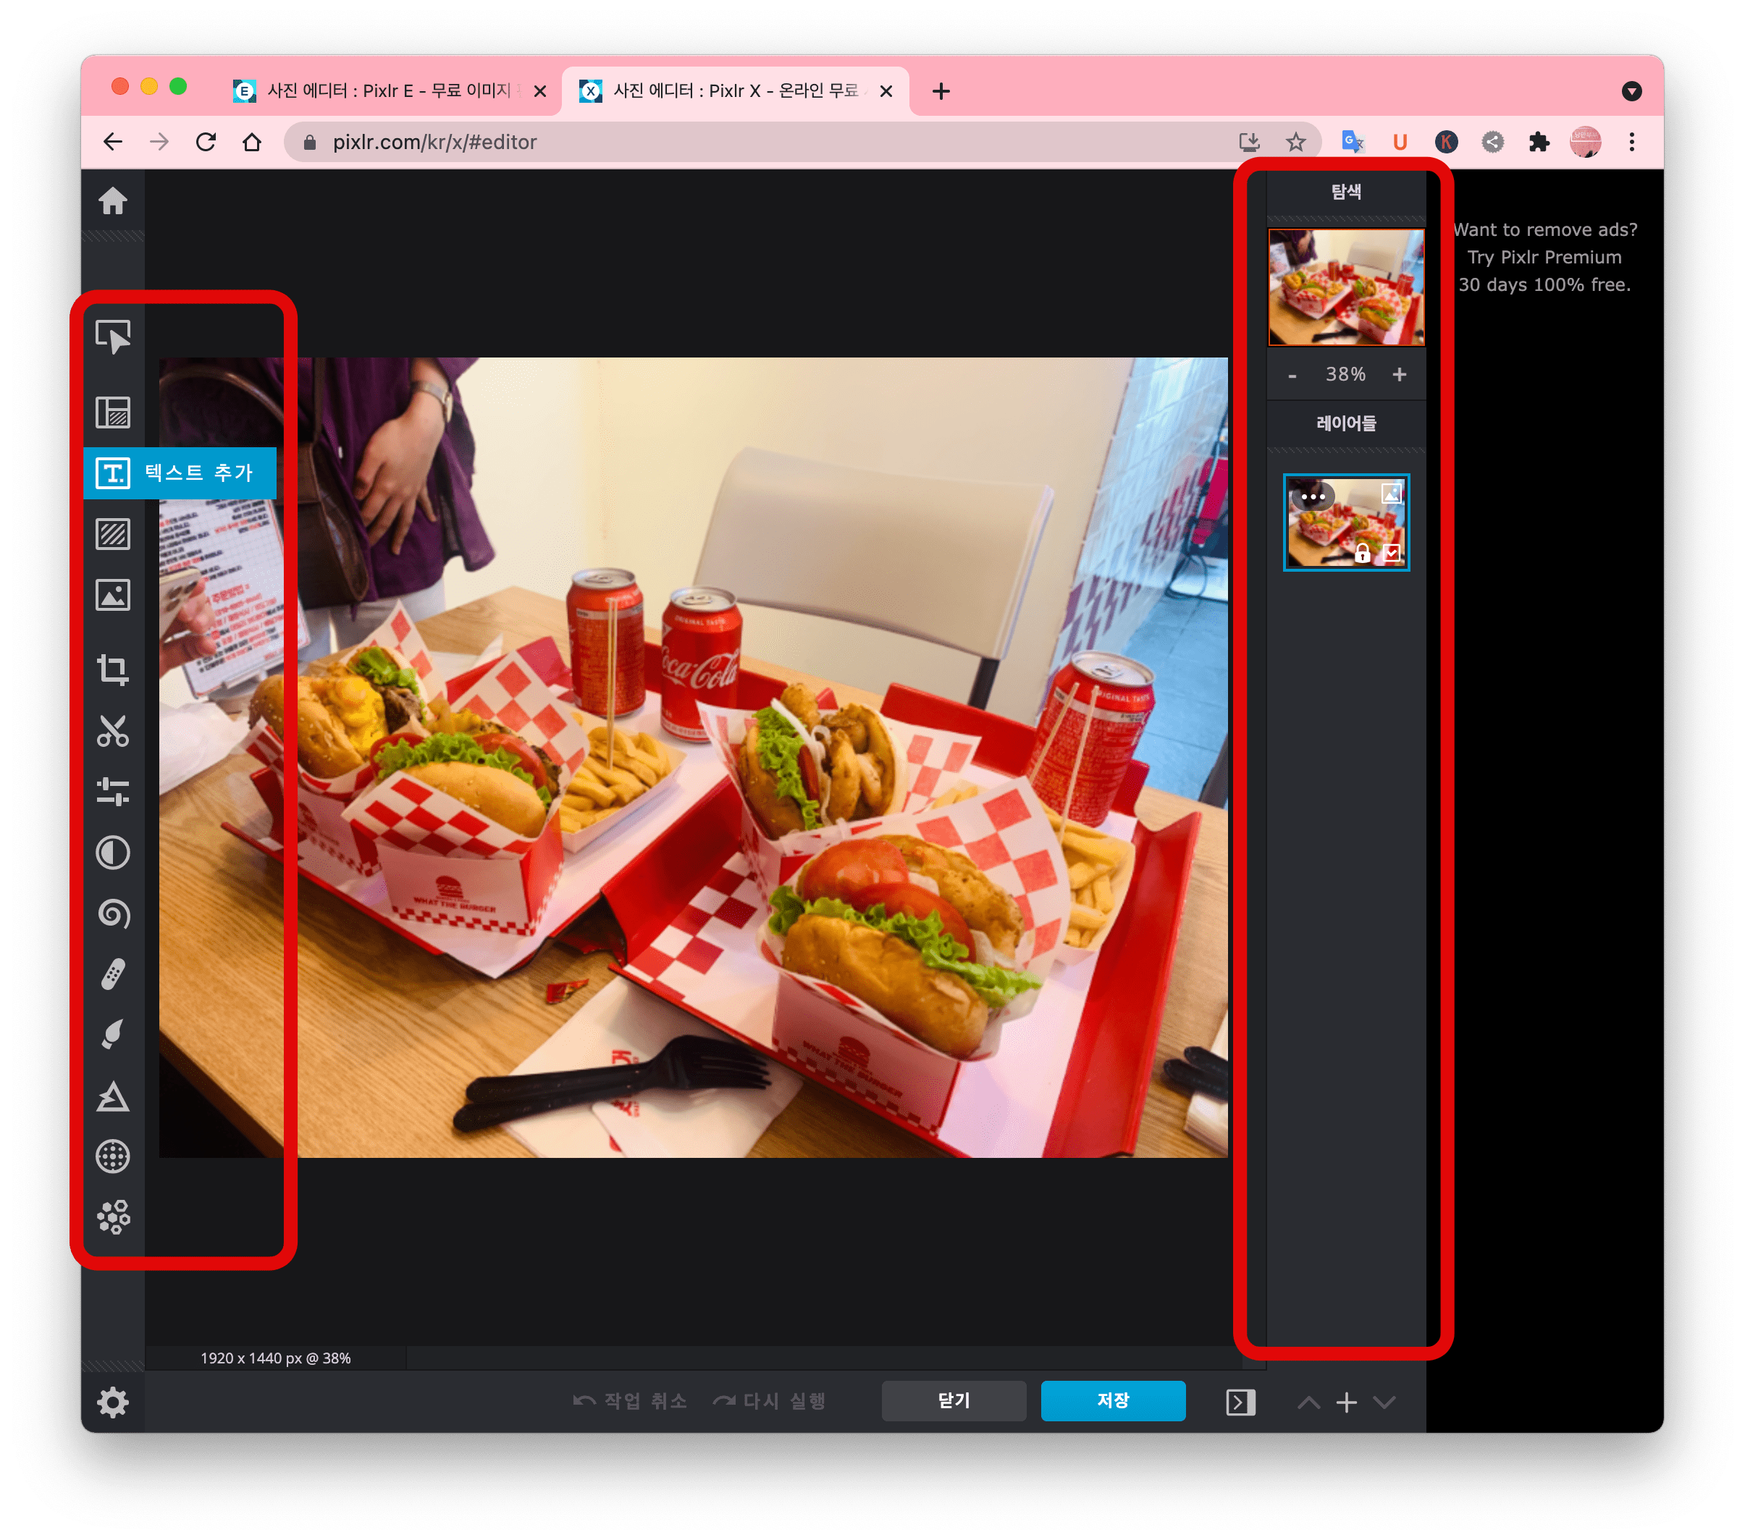Click the 저장 save button
1745x1540 pixels.
[1112, 1400]
